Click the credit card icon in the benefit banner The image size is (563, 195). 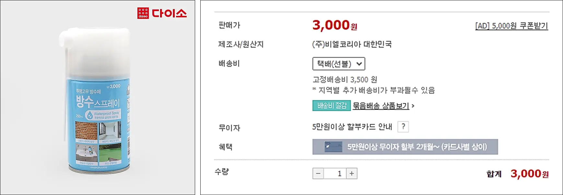point(334,146)
